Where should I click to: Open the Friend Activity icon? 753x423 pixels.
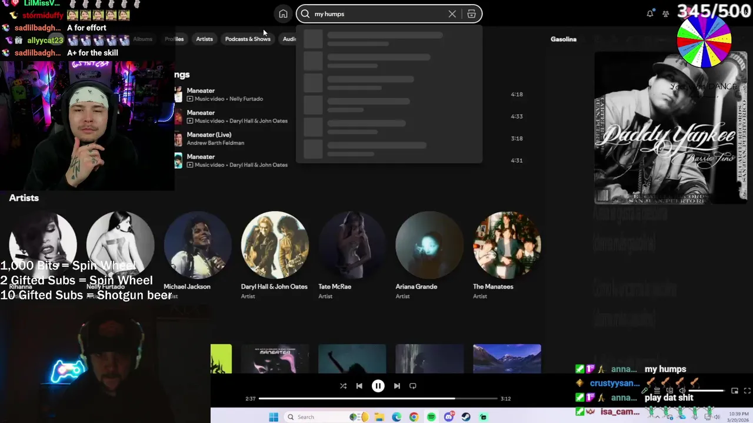coord(665,14)
